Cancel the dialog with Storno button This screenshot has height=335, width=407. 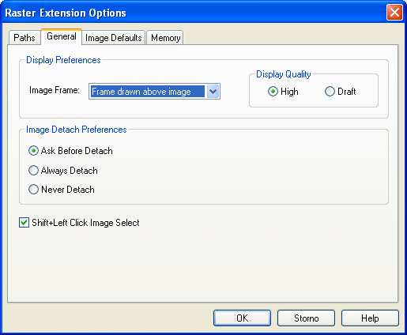click(x=306, y=318)
